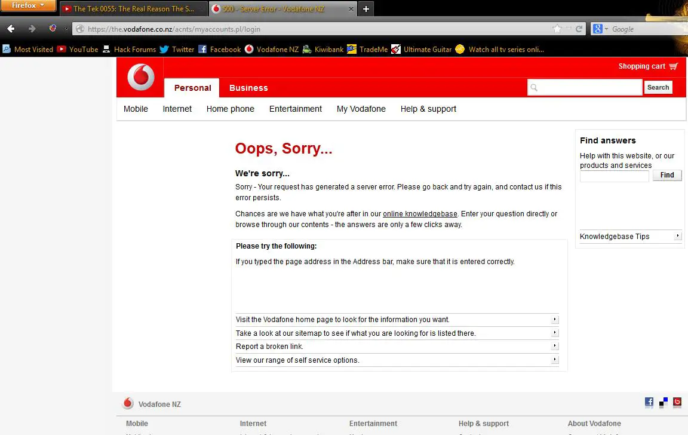Expand the self service options row arrow

tap(555, 359)
